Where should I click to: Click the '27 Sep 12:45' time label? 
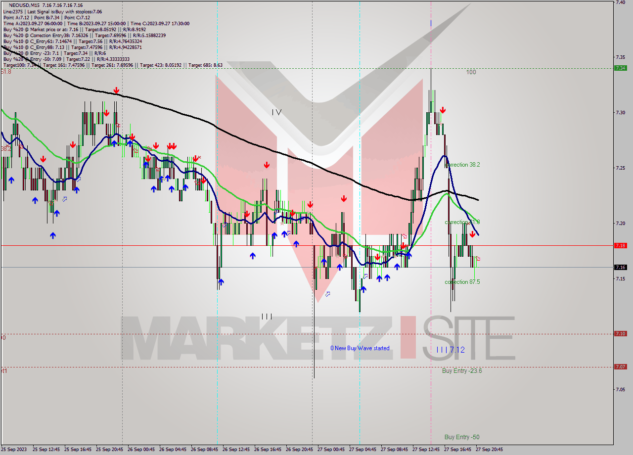click(426, 450)
